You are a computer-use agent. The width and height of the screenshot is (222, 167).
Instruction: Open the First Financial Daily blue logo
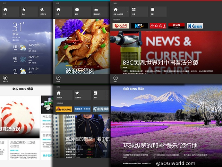[x=83, y=109]
